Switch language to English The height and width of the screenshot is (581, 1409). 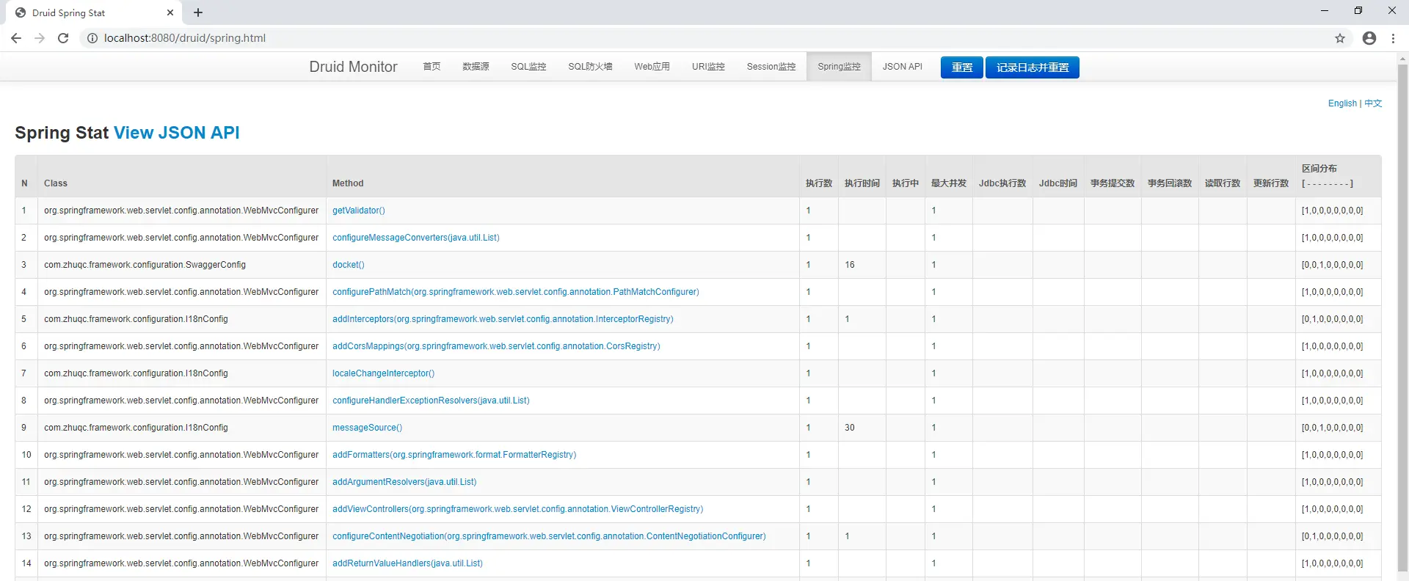coord(1342,103)
